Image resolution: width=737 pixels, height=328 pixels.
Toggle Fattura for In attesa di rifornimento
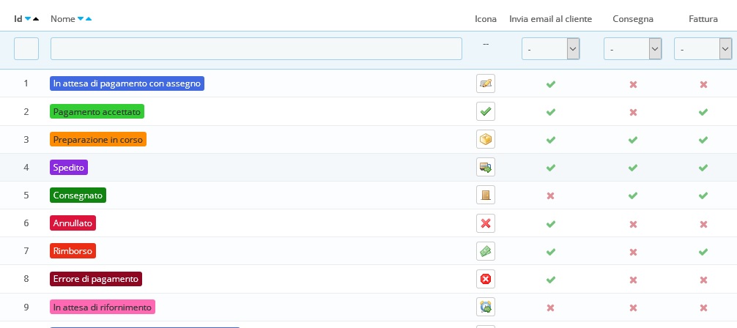coord(703,308)
